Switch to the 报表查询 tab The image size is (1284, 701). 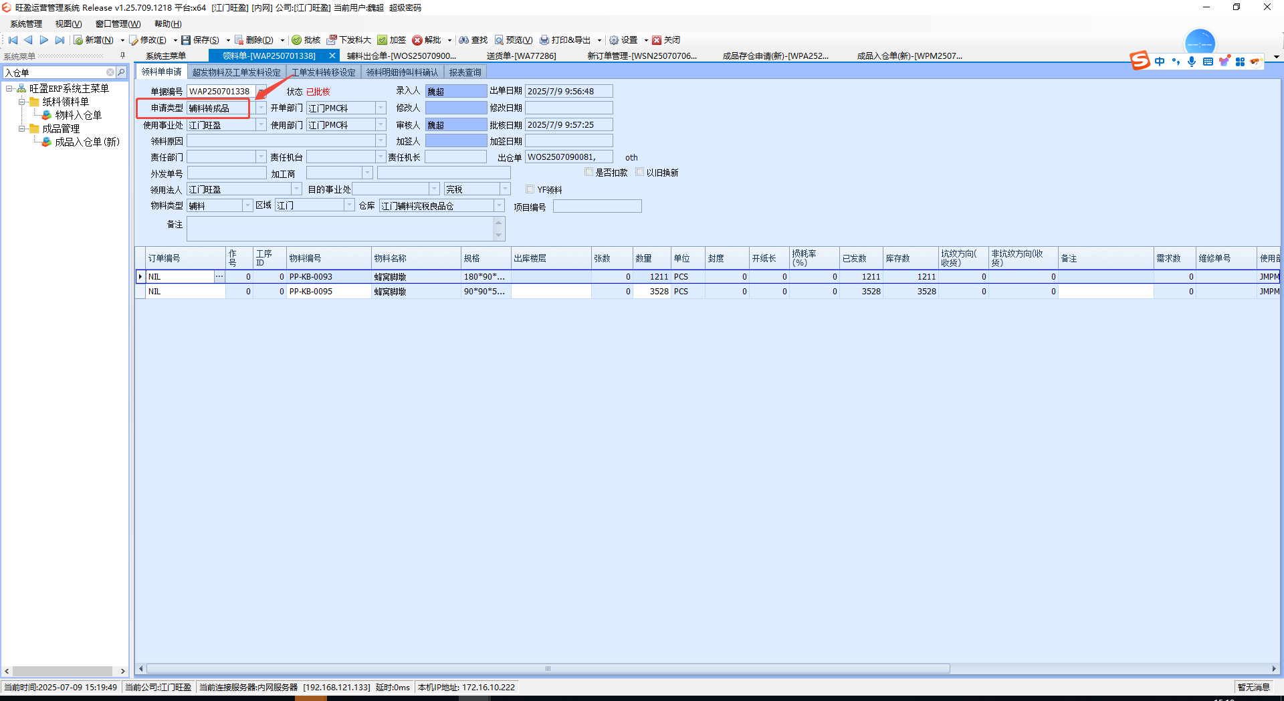coord(465,72)
